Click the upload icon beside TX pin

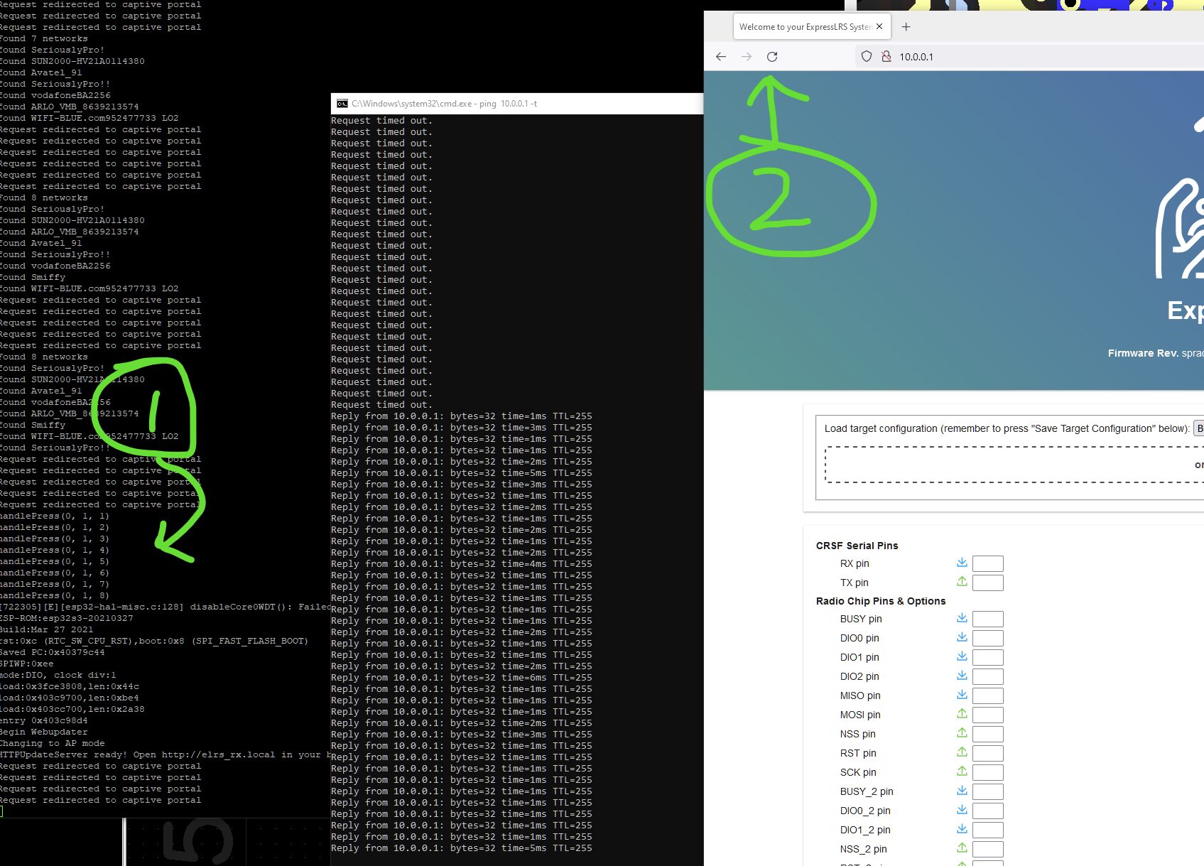[962, 583]
